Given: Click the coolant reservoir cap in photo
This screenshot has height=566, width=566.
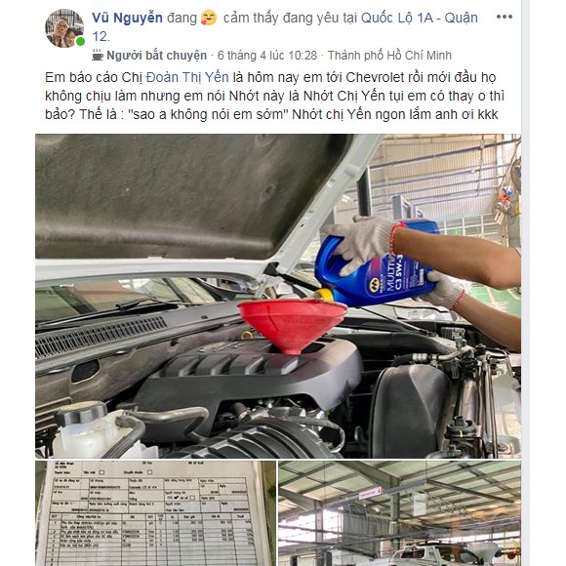Looking at the screenshot, I should tap(82, 413).
